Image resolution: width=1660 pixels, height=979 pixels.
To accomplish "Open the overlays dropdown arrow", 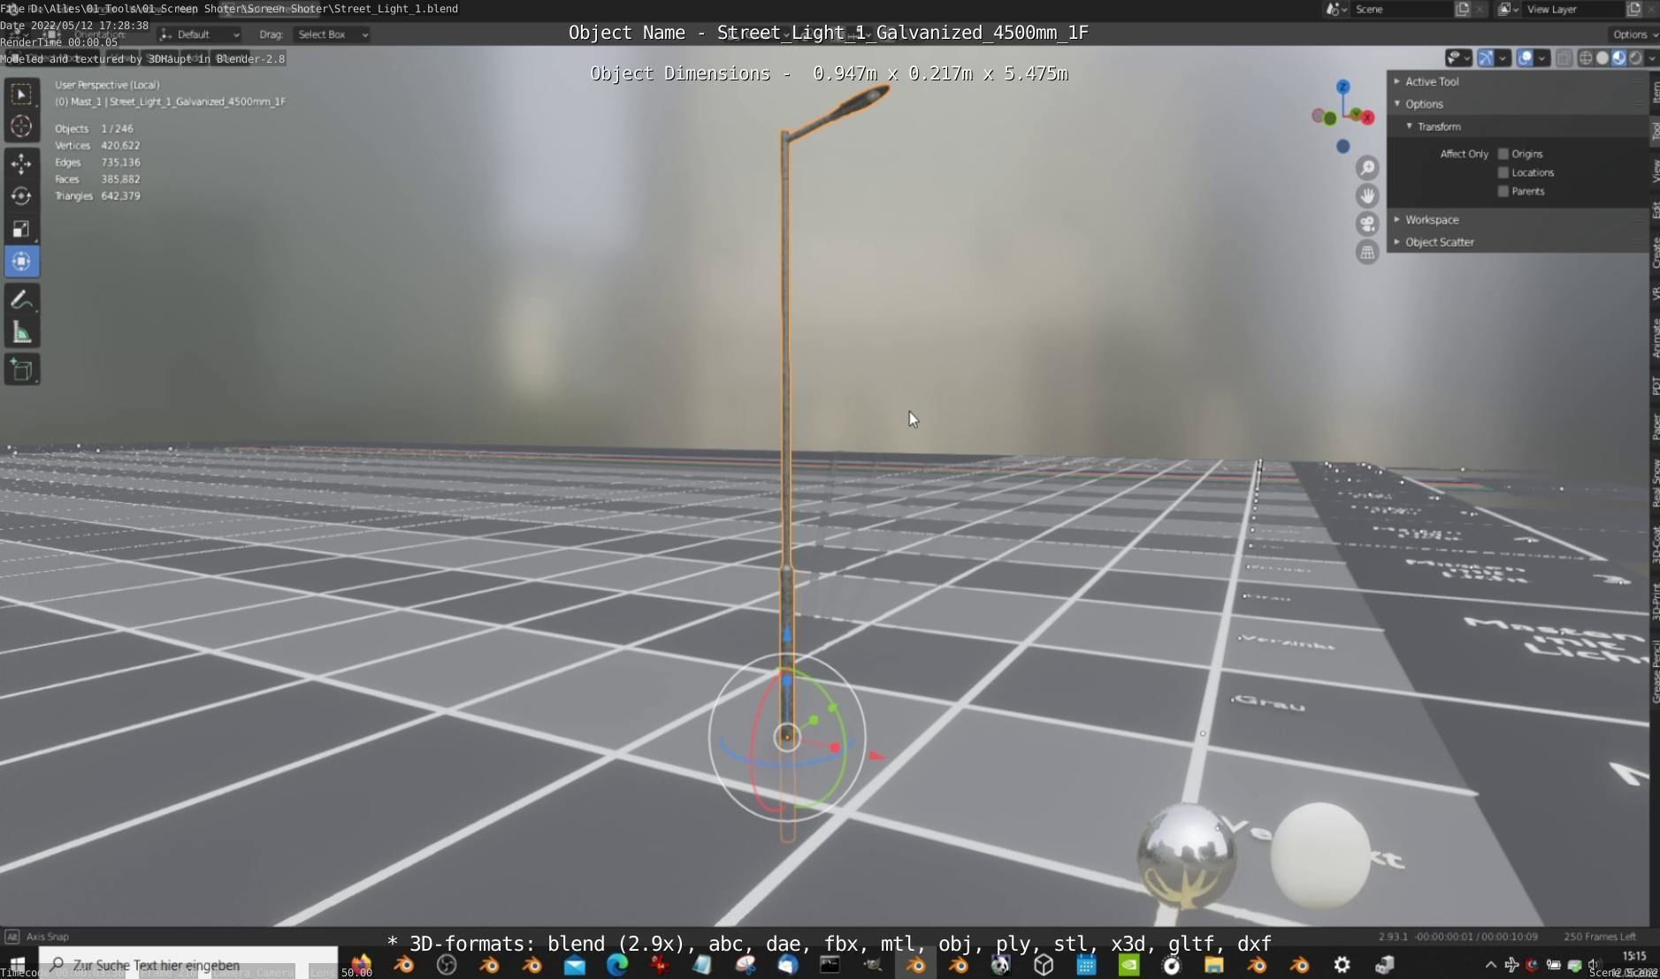I will point(1541,58).
